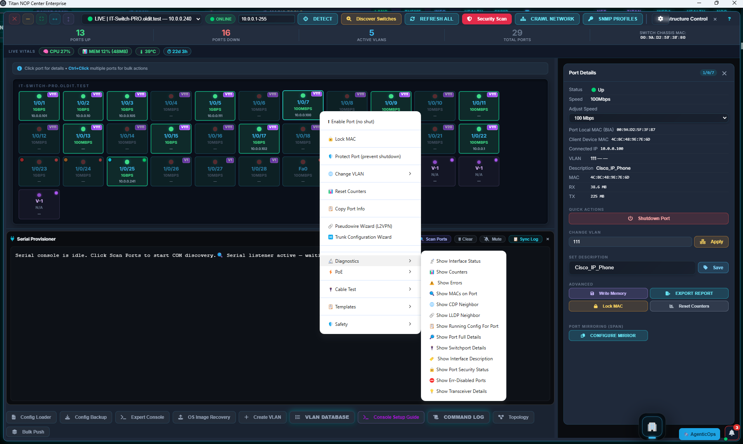The height and width of the screenshot is (444, 743).
Task: Open the VLAN DATABASE
Action: coord(322,417)
